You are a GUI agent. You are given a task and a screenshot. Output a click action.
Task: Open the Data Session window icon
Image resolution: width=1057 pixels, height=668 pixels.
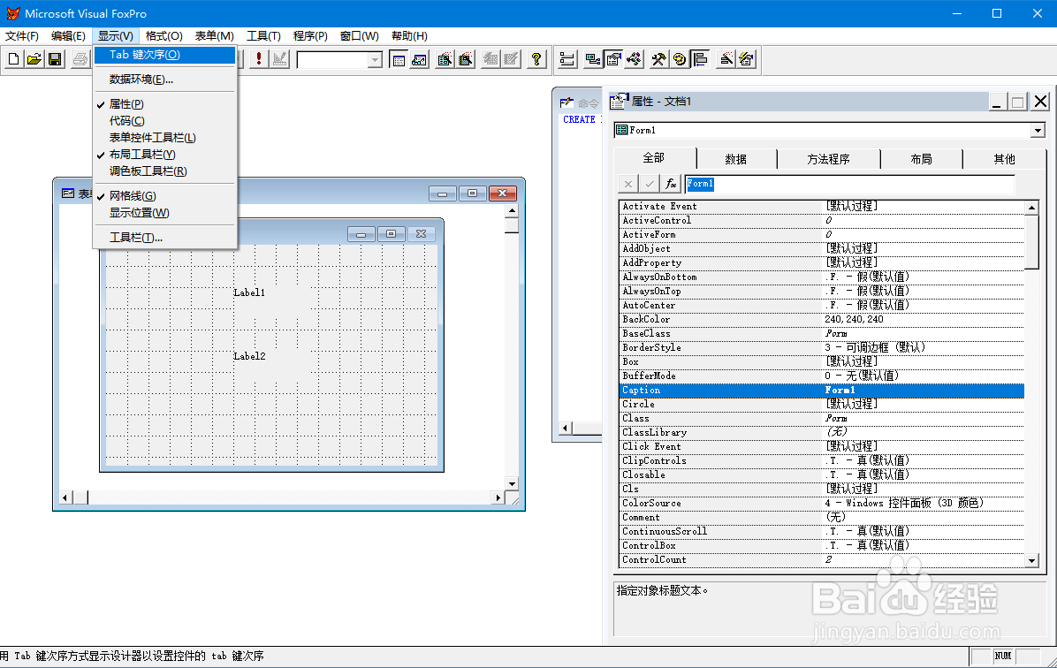[x=419, y=59]
